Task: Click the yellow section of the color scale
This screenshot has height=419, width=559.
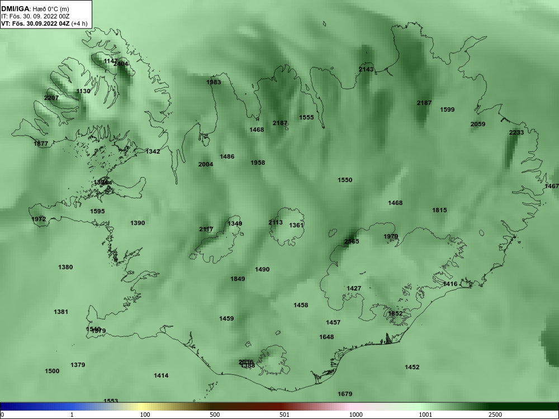Action: (x=143, y=407)
